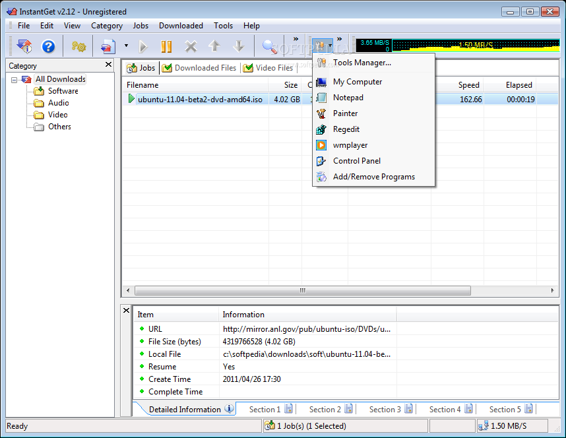Select the Section 1 tab
The width and height of the screenshot is (566, 438).
point(270,409)
